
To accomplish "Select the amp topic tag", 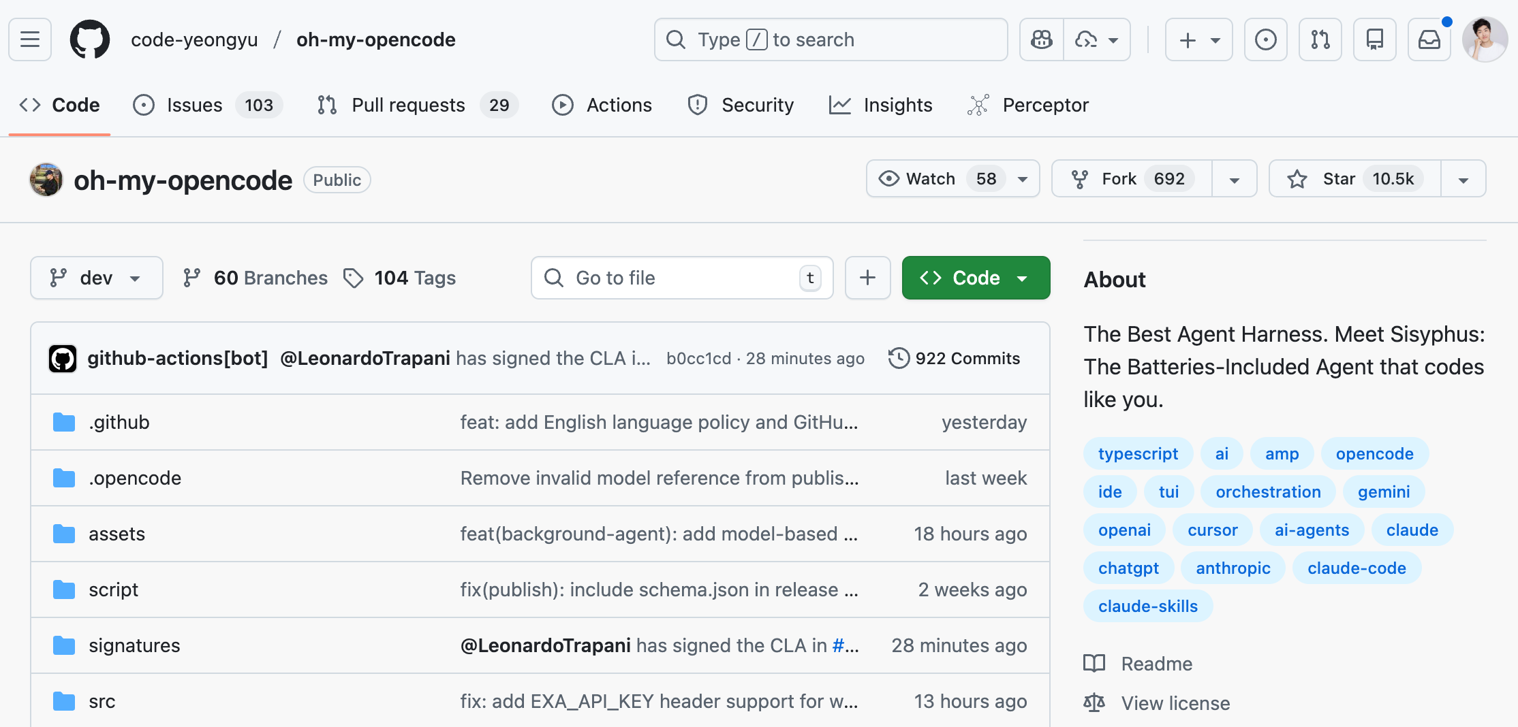I will pos(1282,453).
